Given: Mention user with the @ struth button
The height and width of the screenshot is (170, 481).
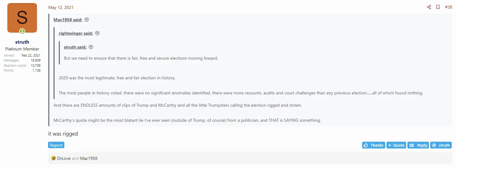Looking at the screenshot, I should (441, 145).
